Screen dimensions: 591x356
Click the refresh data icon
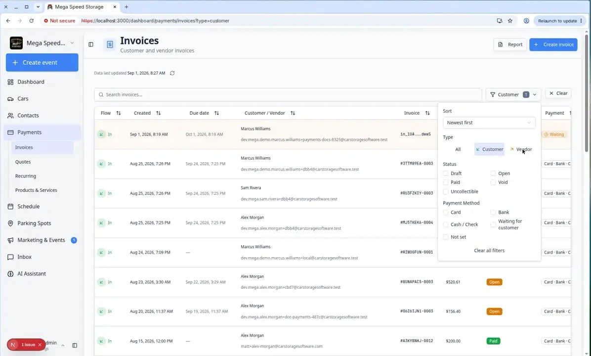[x=172, y=73]
